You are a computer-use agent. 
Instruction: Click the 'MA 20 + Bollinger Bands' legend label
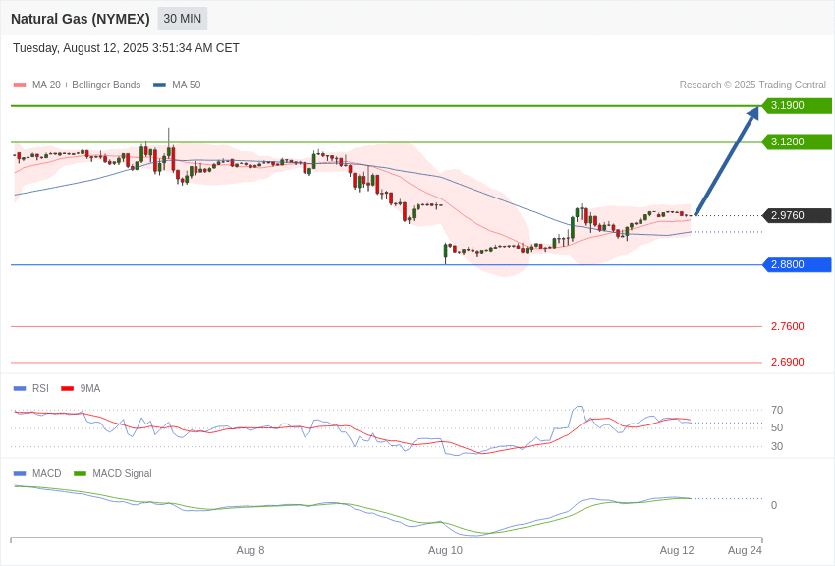click(x=86, y=85)
